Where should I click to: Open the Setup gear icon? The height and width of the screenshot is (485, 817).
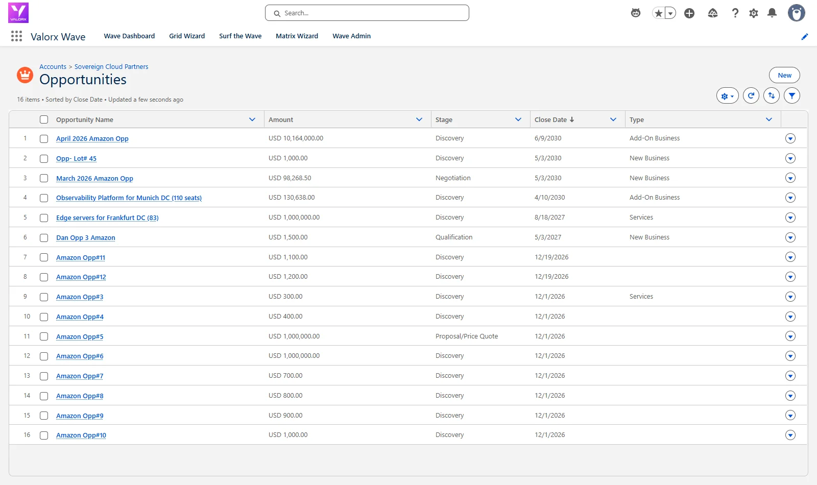754,13
